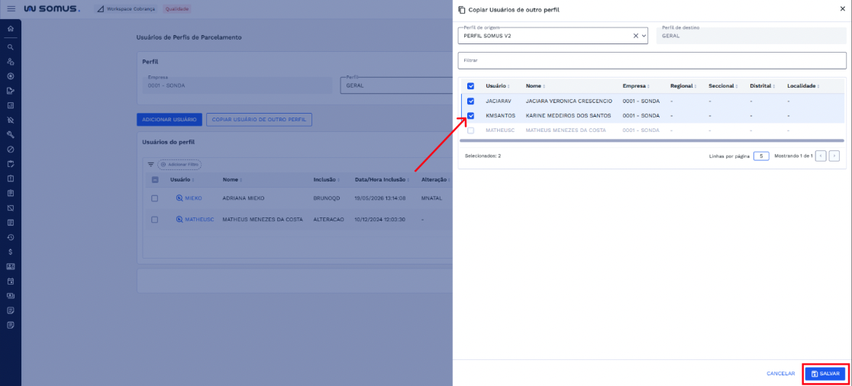Image resolution: width=852 pixels, height=386 pixels.
Task: Sort by Inclusão column in background table
Action: point(328,180)
